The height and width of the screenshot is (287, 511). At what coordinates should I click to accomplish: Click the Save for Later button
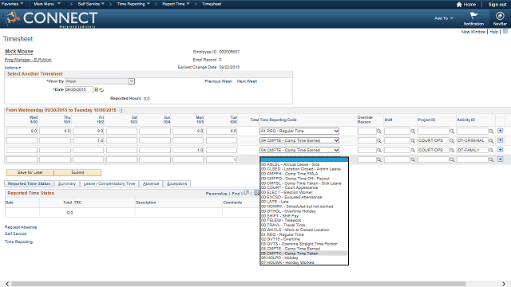[30, 172]
